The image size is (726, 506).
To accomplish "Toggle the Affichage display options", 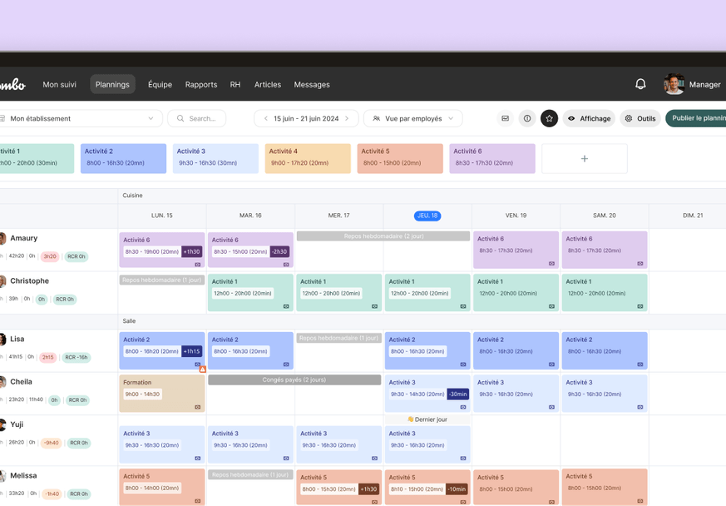I will pyautogui.click(x=589, y=118).
